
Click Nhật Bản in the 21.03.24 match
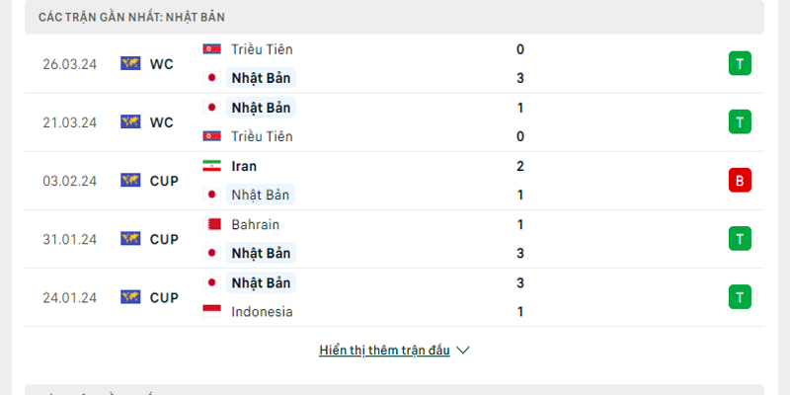point(261,108)
